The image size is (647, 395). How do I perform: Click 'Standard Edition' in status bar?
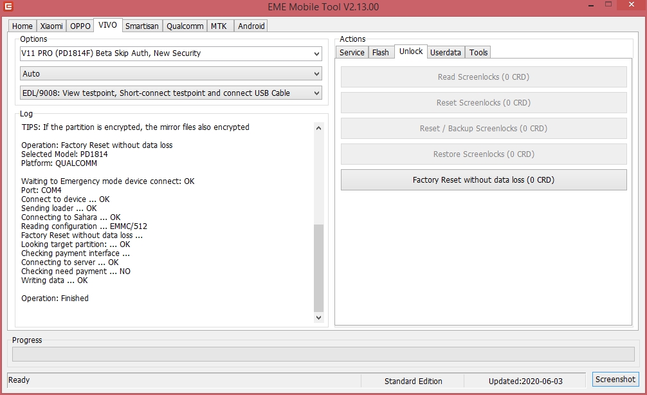(413, 381)
